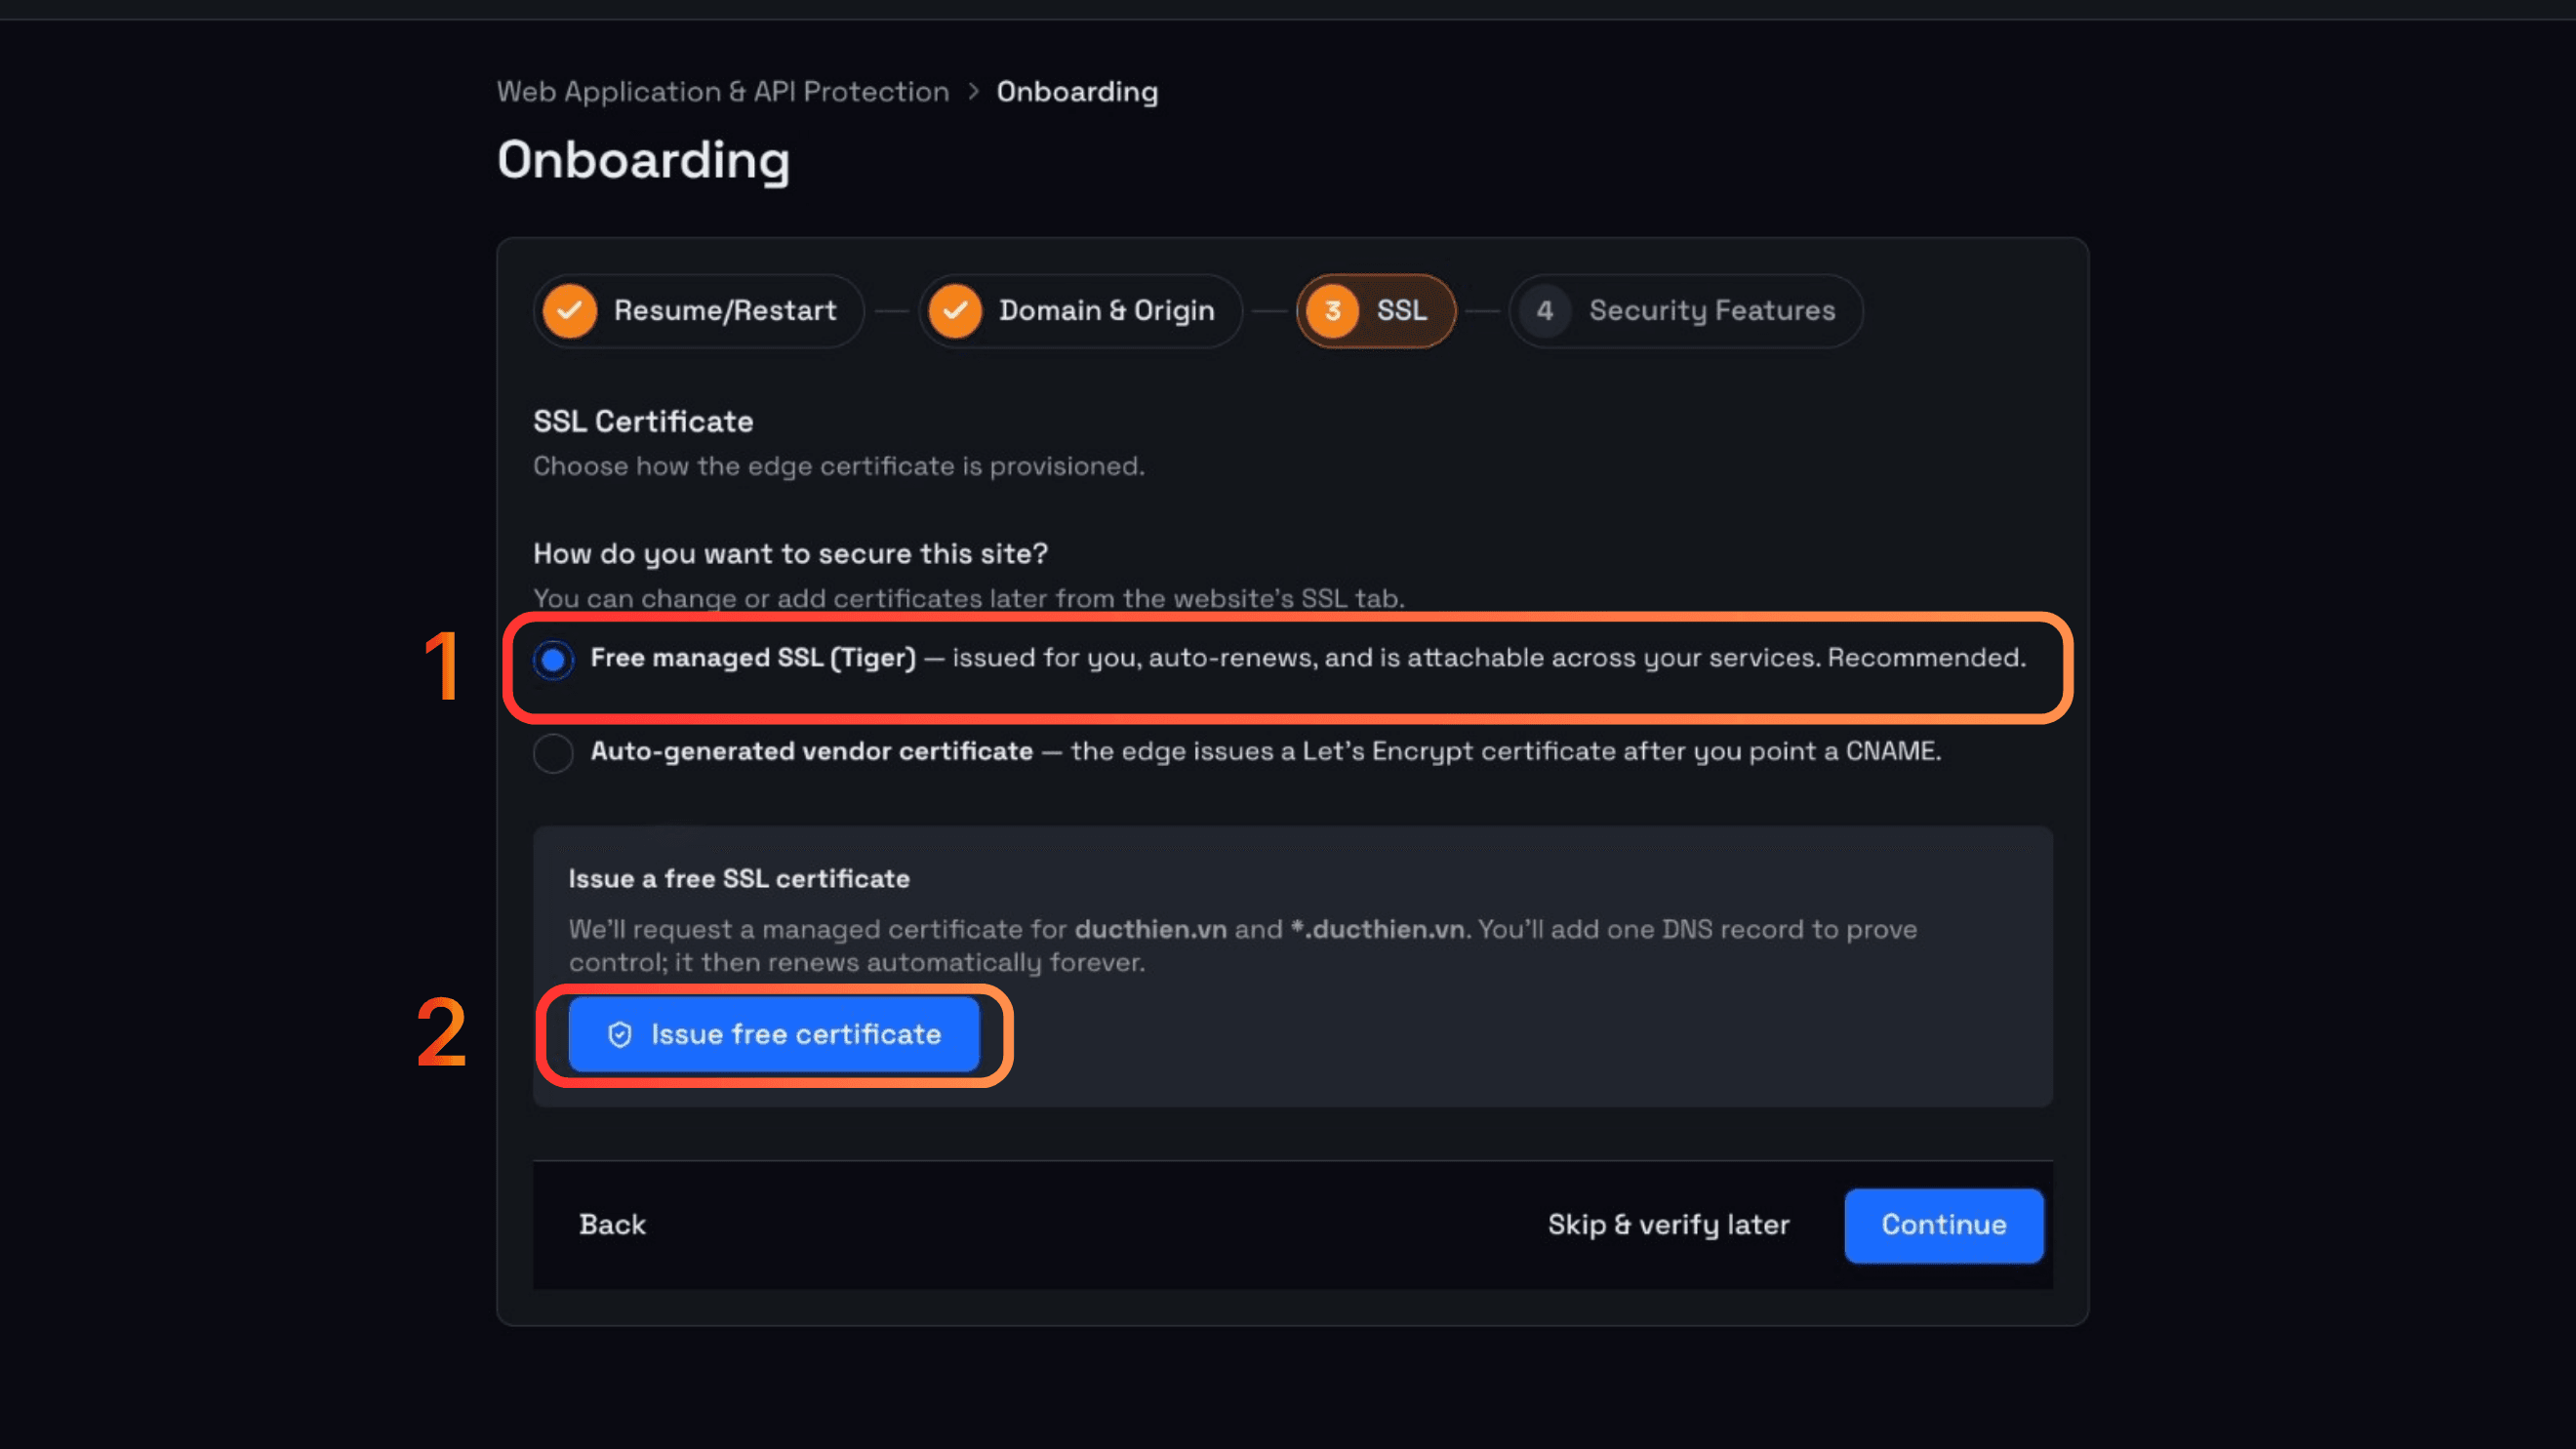Image resolution: width=2576 pixels, height=1449 pixels.
Task: Click the orange step 3 SSL circle
Action: [x=1332, y=311]
